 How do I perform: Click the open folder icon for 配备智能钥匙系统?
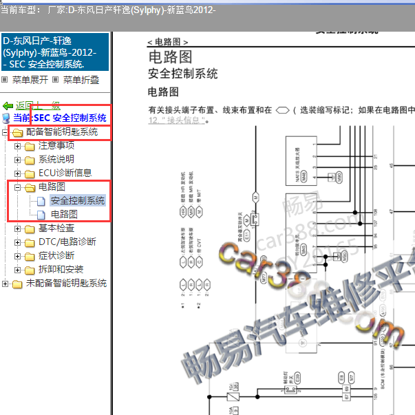(18, 133)
